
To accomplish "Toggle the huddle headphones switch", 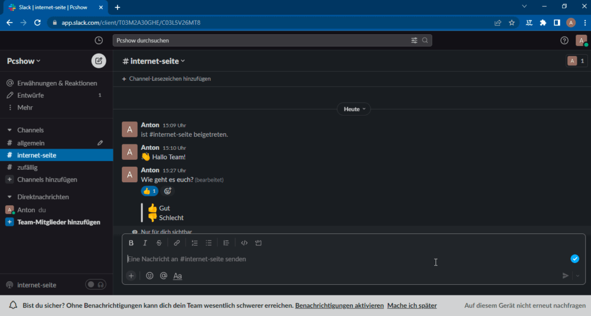I will click(x=96, y=285).
